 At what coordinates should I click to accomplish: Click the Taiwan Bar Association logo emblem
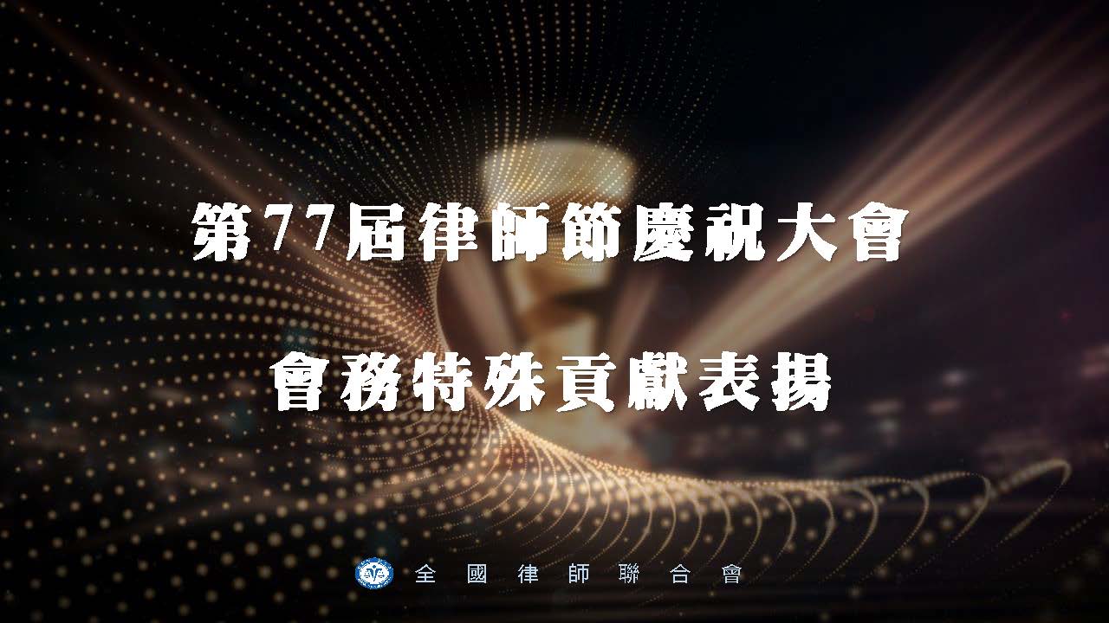(374, 574)
